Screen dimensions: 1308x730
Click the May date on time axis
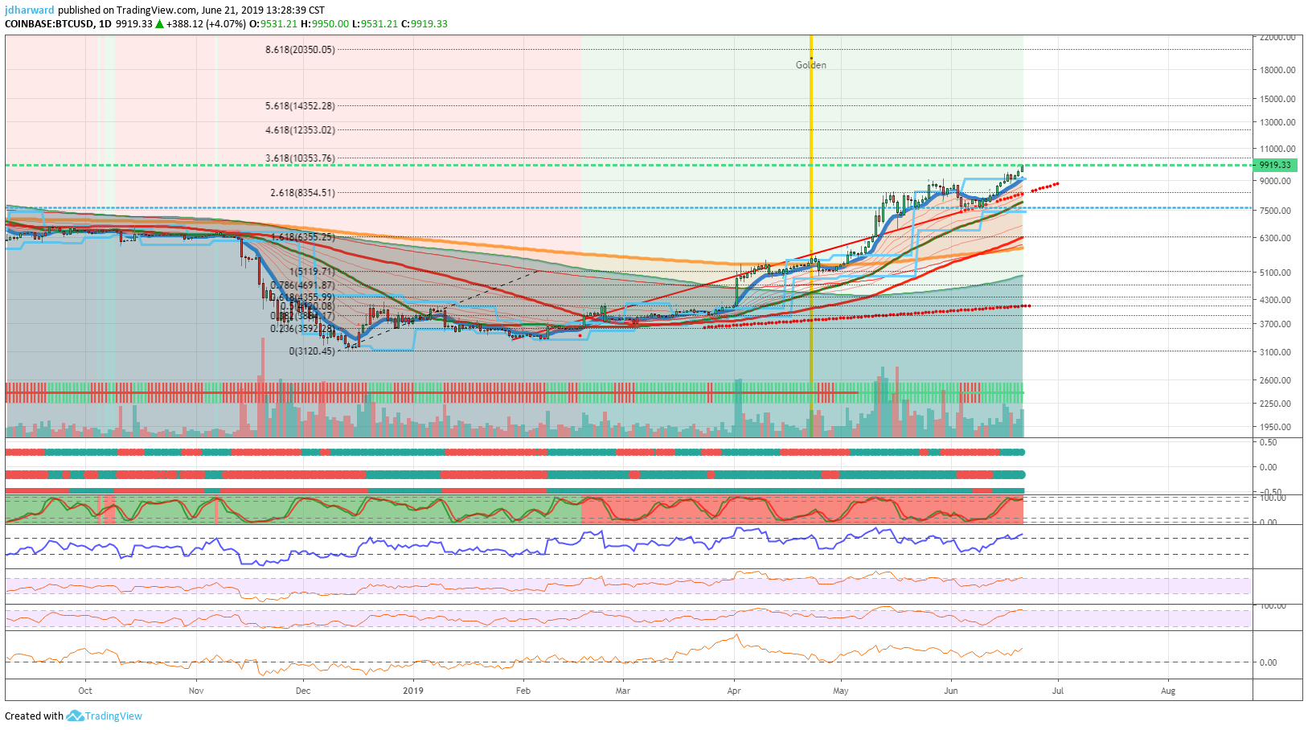click(841, 691)
